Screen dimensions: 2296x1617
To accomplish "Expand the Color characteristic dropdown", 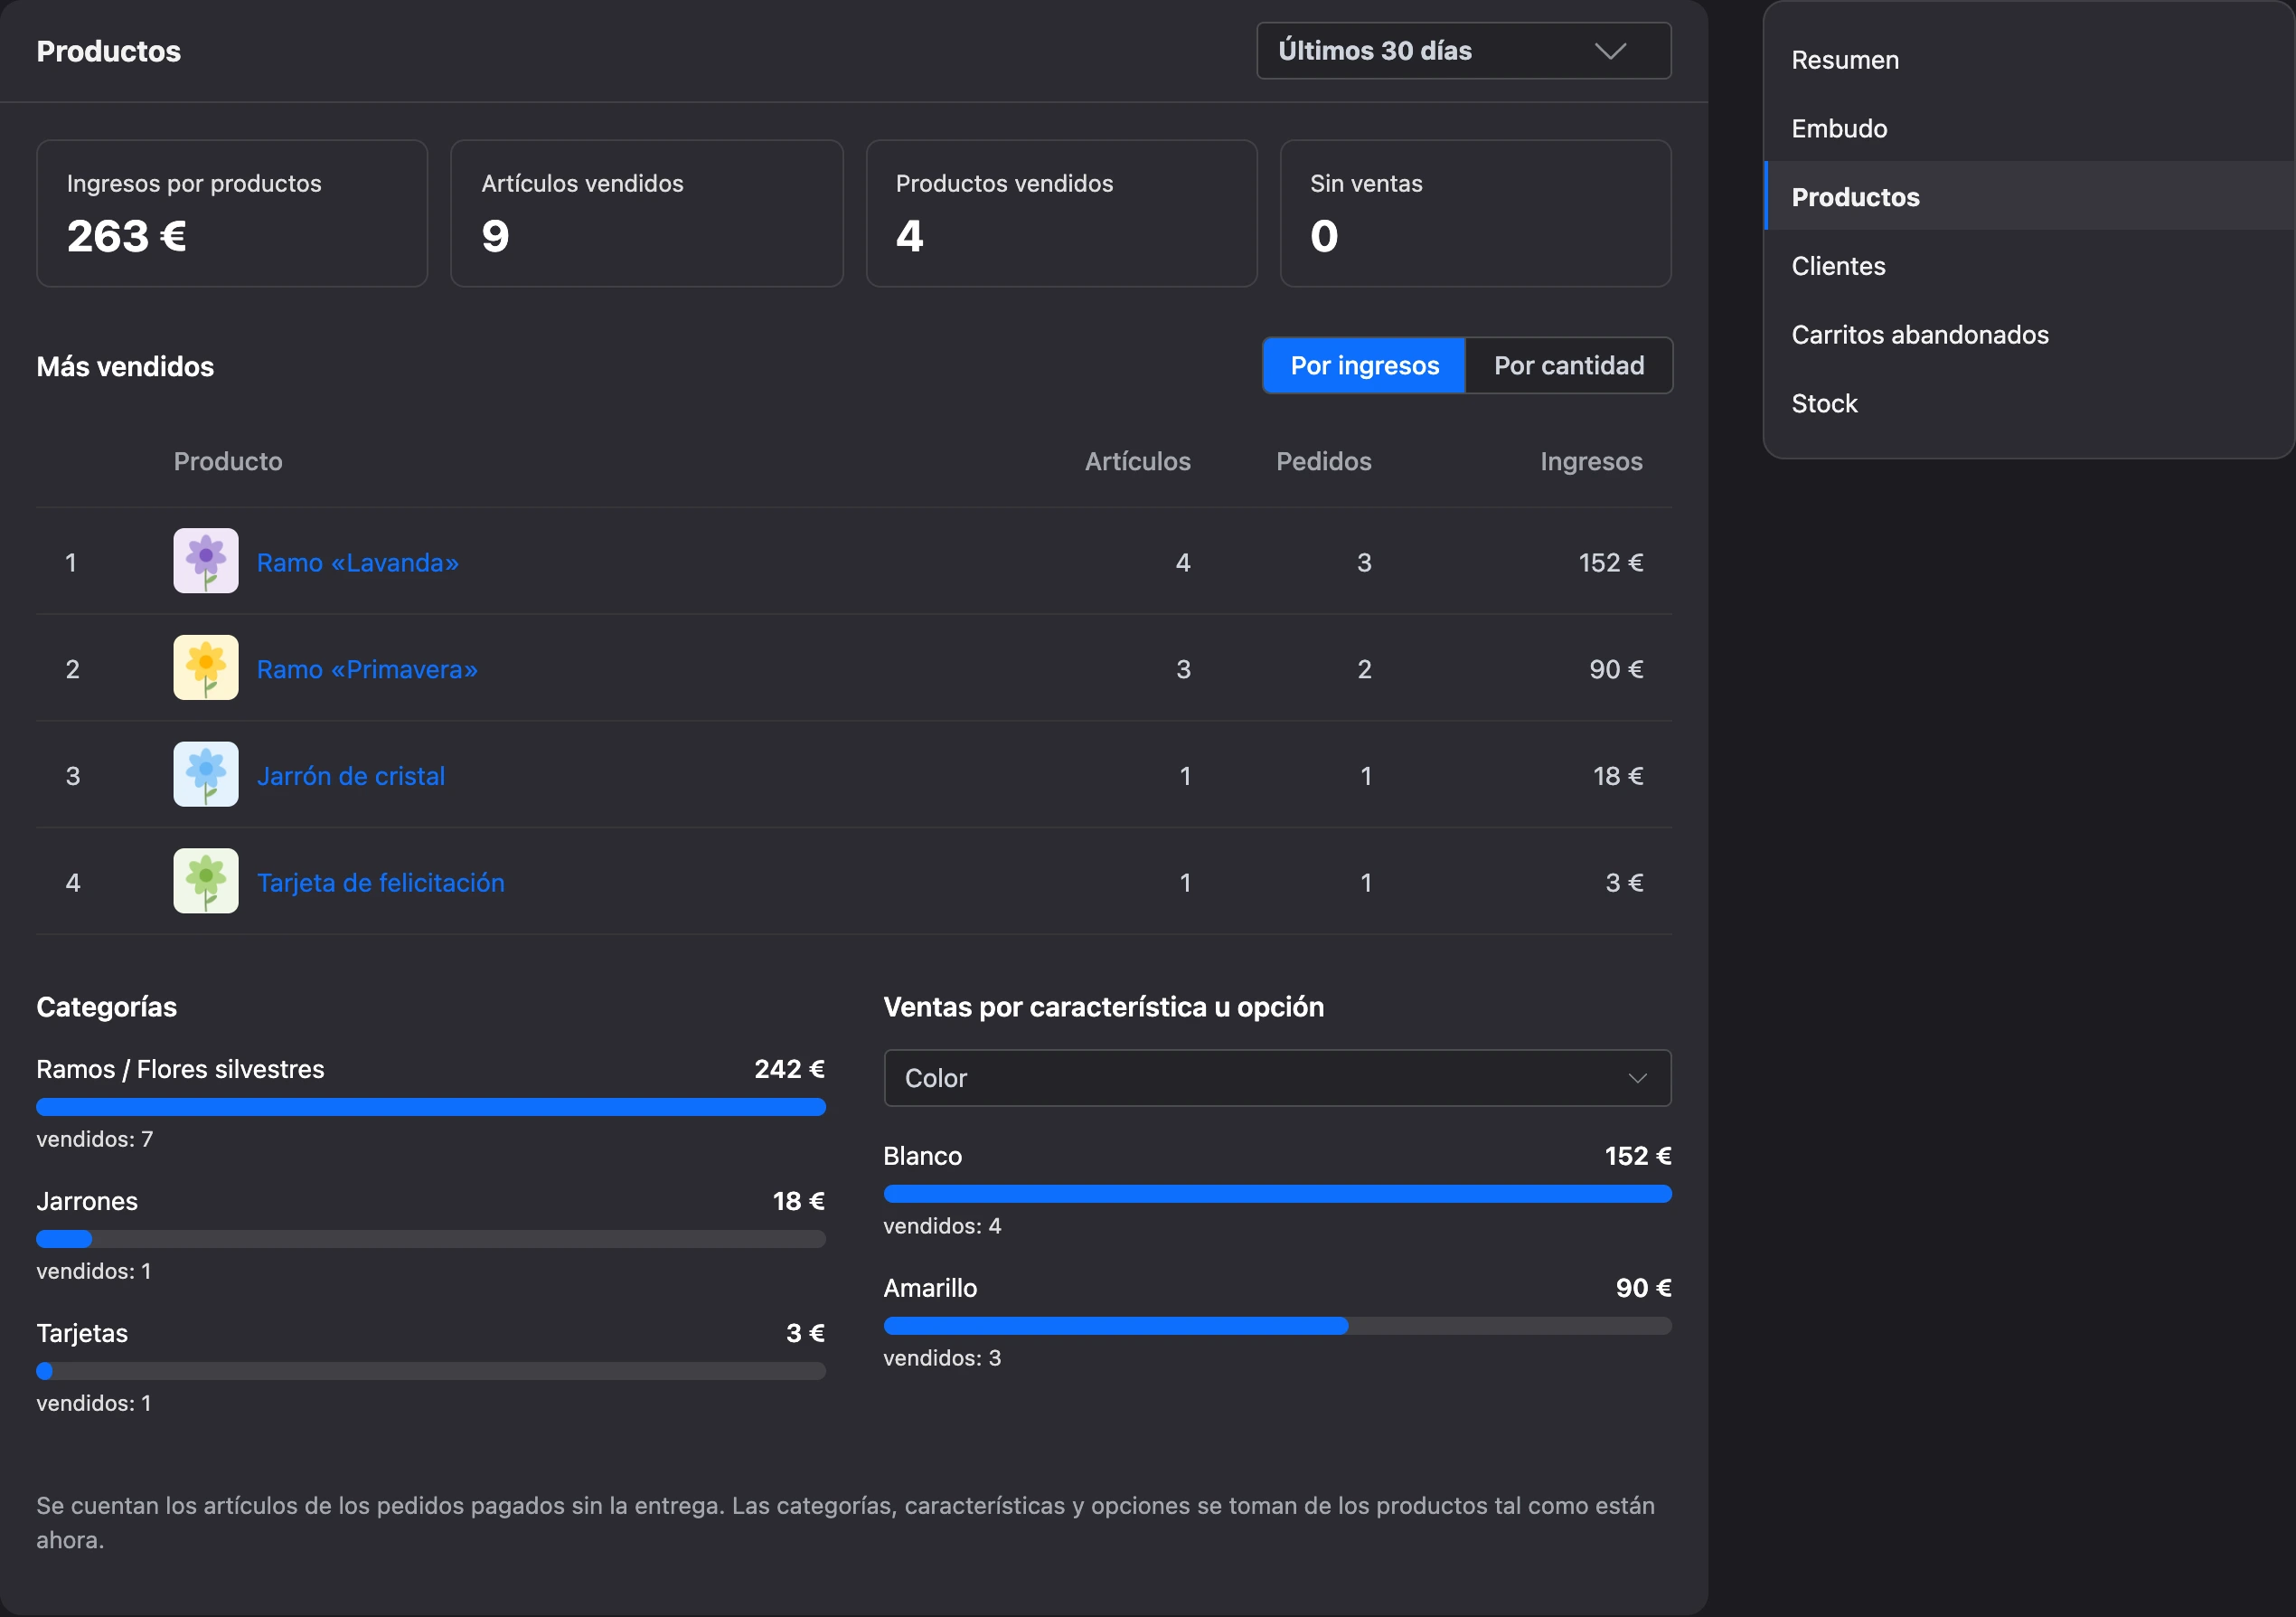I will tap(1277, 1078).
